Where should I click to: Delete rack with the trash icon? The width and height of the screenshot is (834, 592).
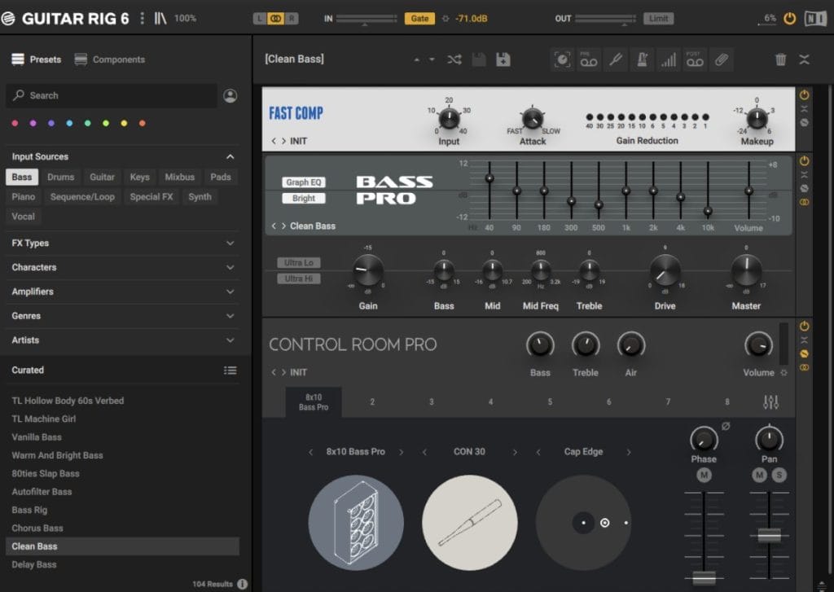(x=780, y=59)
